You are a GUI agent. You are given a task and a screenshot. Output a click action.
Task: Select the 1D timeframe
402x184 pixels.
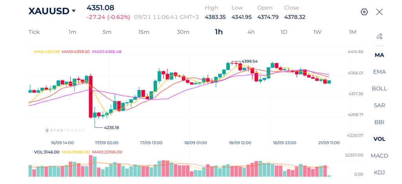pos(284,32)
